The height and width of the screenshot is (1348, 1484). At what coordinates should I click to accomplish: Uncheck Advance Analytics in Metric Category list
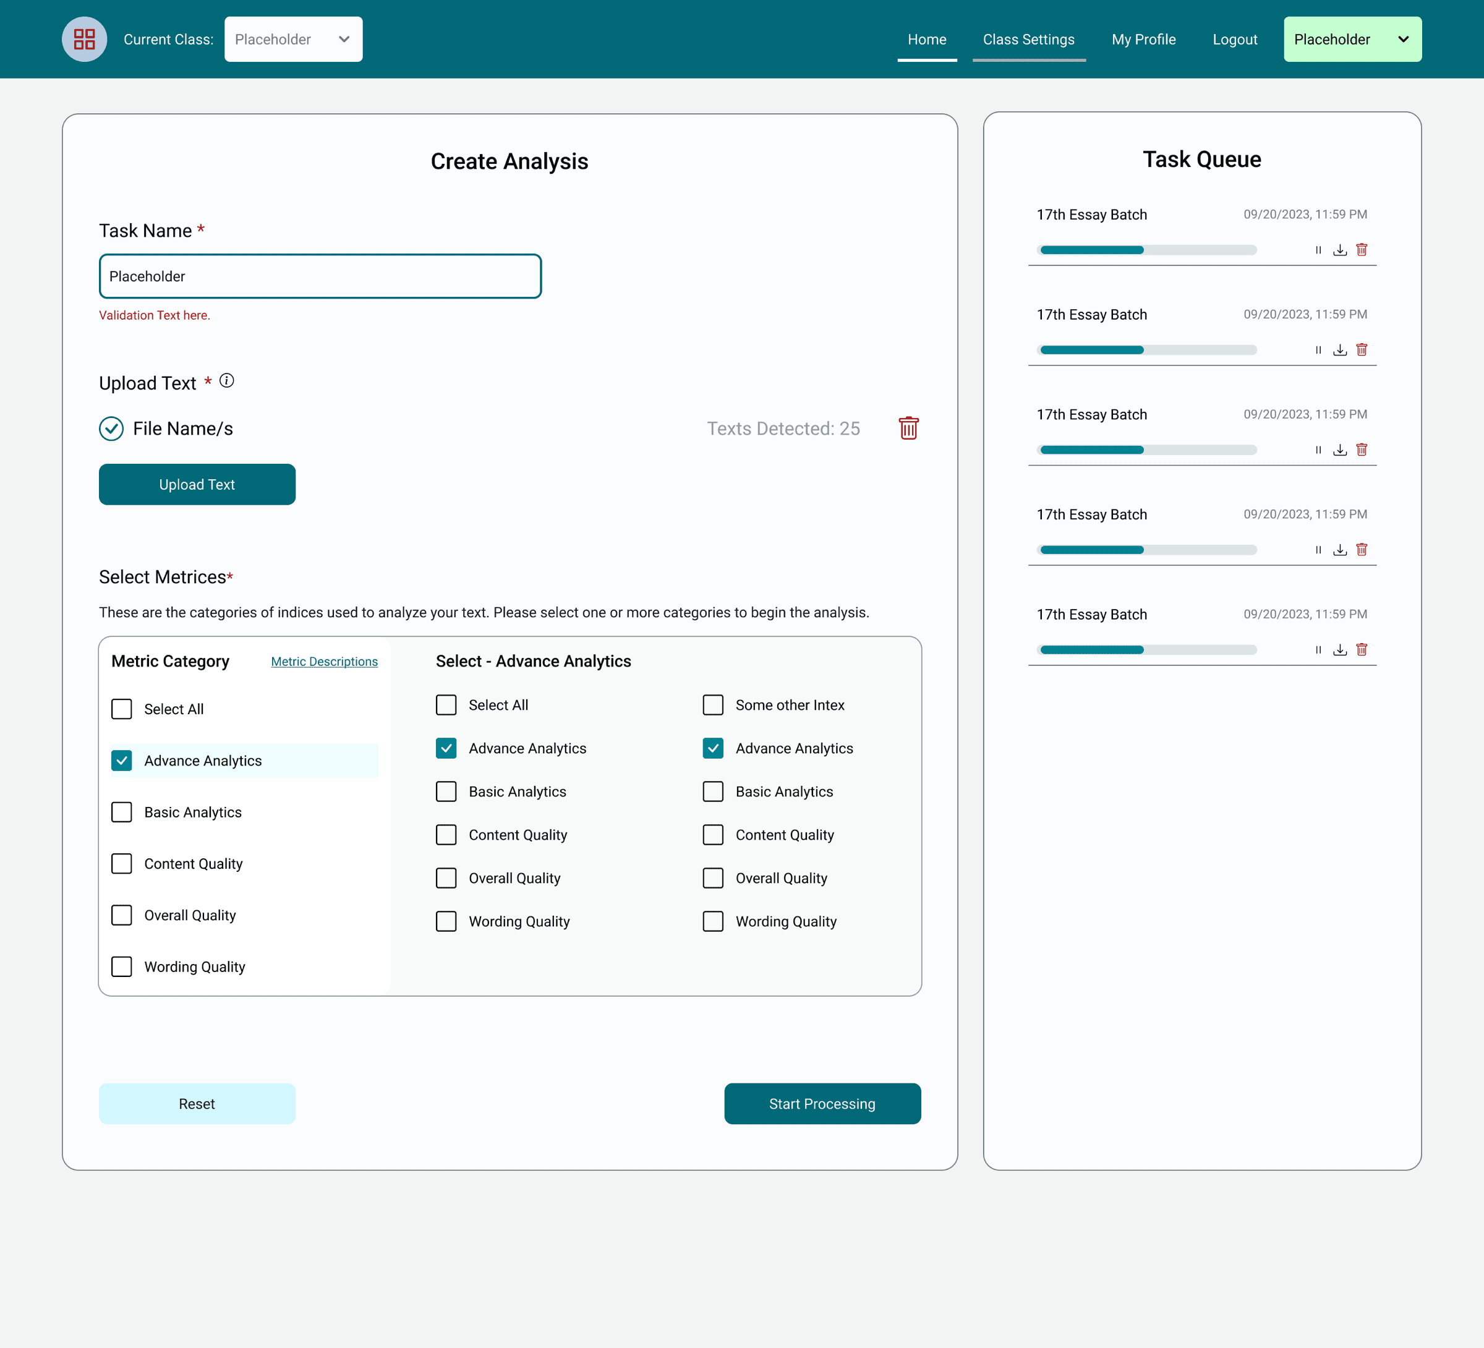click(121, 761)
